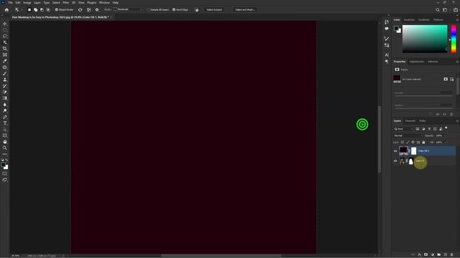Select the Pen tool
This screenshot has height=258, width=460.
pos(5,117)
